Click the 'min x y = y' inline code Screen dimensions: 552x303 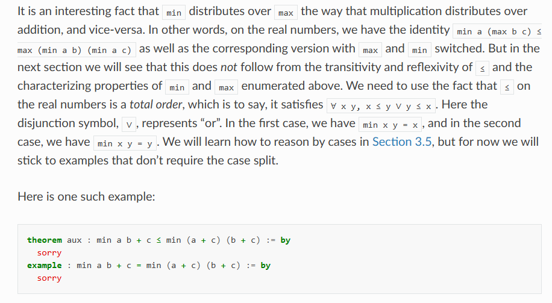(x=125, y=143)
